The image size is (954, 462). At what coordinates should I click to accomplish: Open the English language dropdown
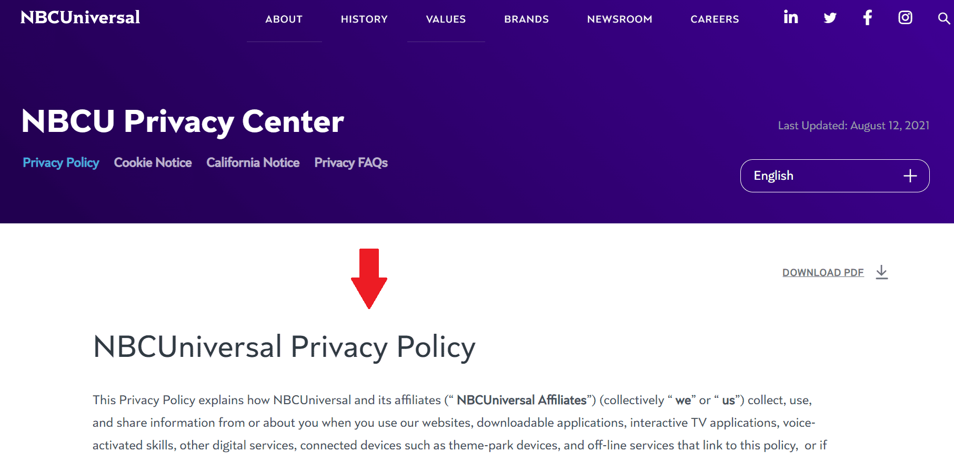(x=835, y=176)
